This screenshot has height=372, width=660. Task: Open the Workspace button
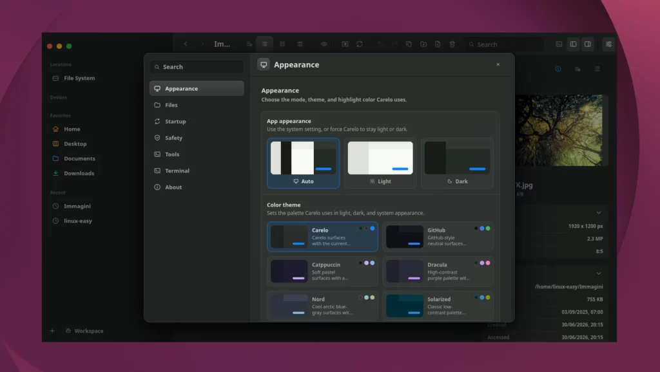tap(84, 331)
